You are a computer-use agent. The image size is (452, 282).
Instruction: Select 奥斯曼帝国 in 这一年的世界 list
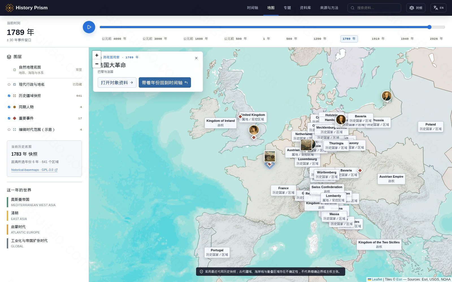44,202
